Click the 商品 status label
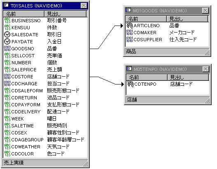The image size is (217, 169). point(131,52)
